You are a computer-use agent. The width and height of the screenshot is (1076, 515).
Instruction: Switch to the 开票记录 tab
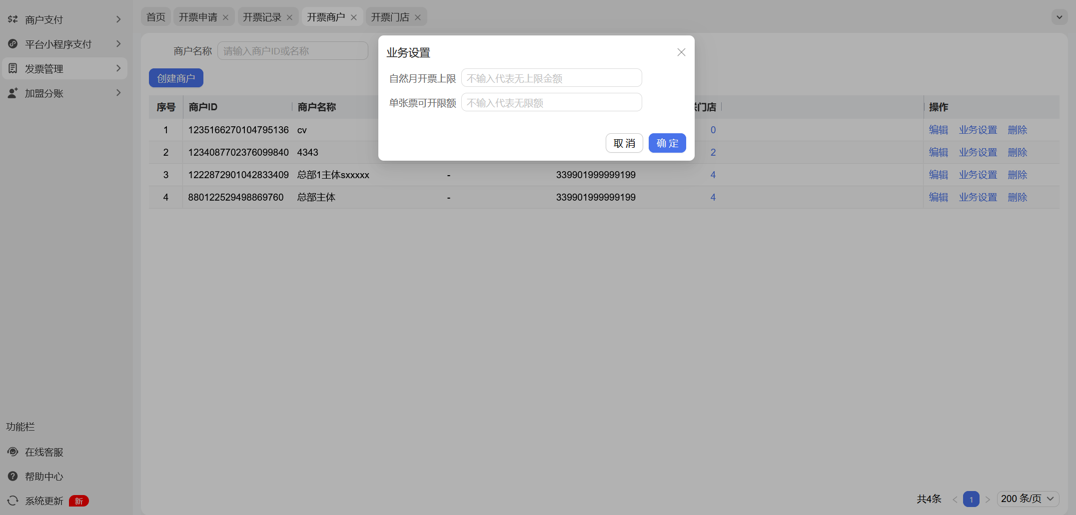(x=262, y=17)
